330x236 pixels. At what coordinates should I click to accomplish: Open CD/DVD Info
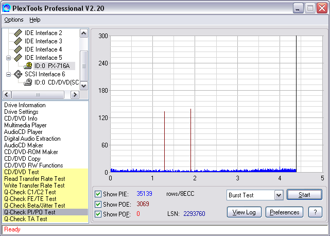click(x=21, y=119)
